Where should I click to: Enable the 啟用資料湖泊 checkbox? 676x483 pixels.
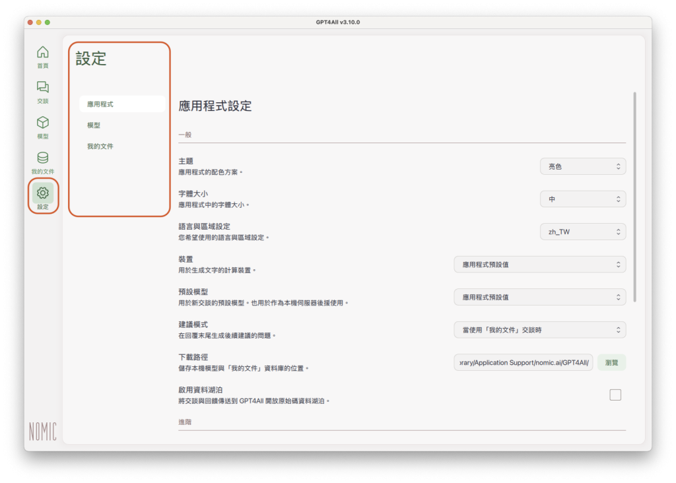(x=615, y=395)
